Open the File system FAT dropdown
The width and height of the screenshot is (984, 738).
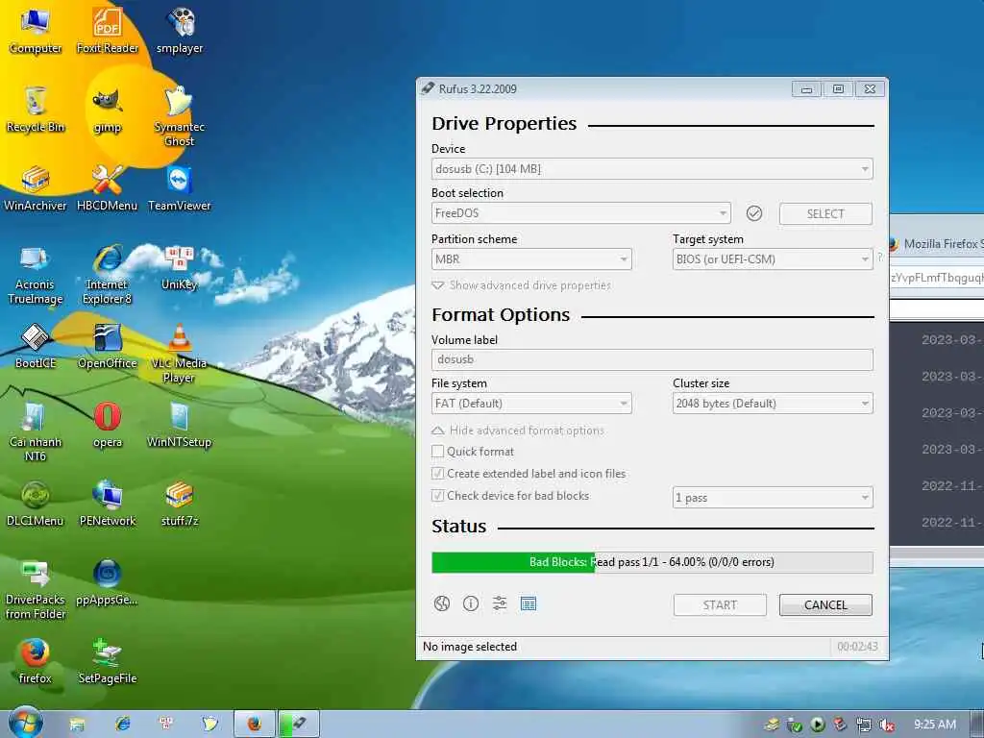point(531,404)
